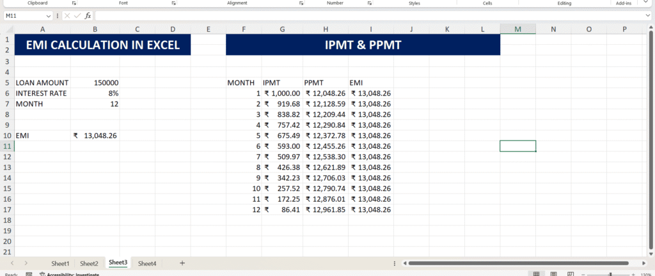Click the horizontal scrollbar right arrow

(643, 263)
